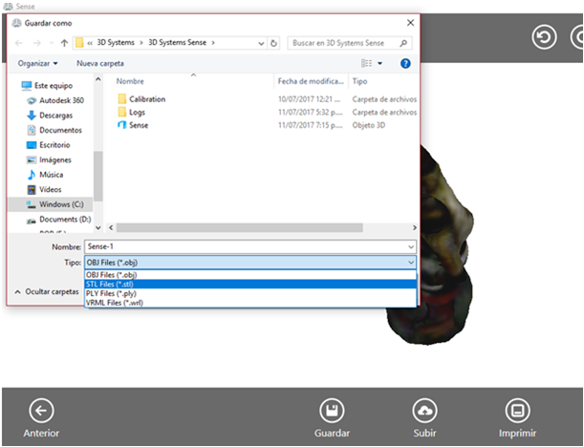Open Descargas in the sidebar

coord(50,116)
